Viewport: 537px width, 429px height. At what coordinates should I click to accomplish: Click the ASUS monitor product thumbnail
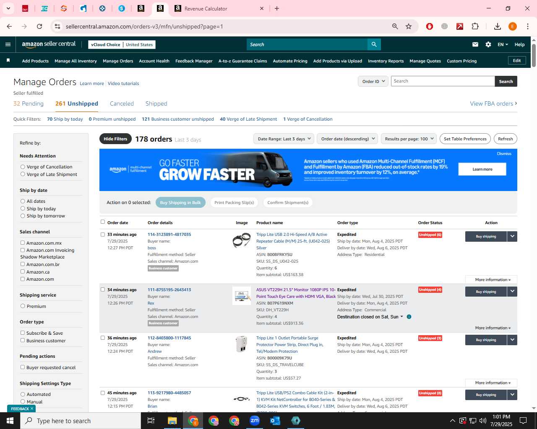[x=242, y=296]
